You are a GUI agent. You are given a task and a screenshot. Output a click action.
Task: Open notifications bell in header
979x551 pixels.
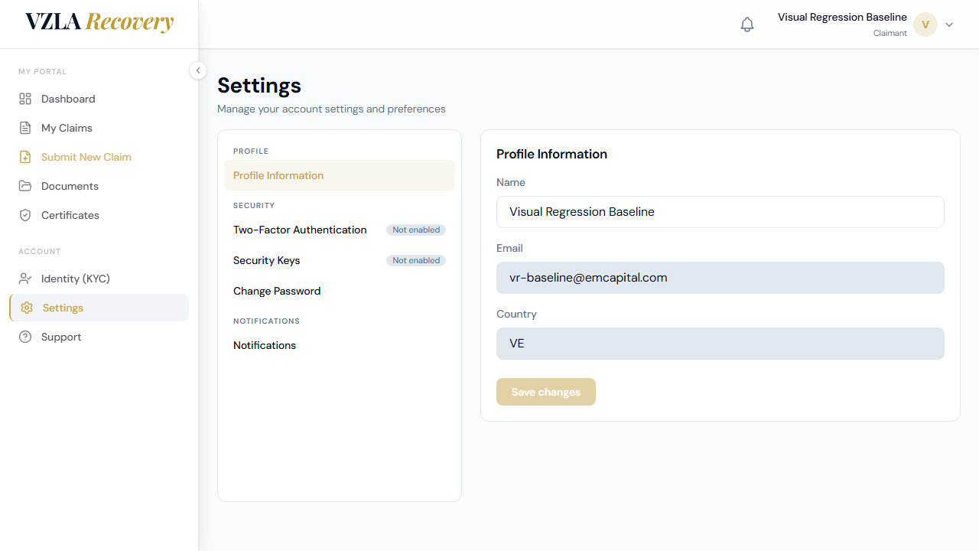pos(747,24)
